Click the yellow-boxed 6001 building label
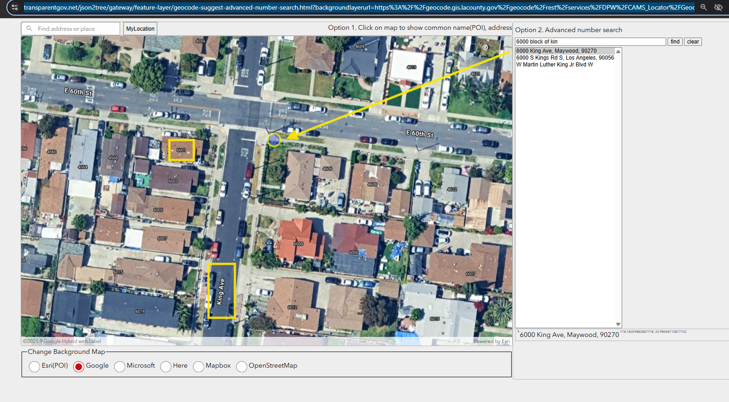 [182, 150]
